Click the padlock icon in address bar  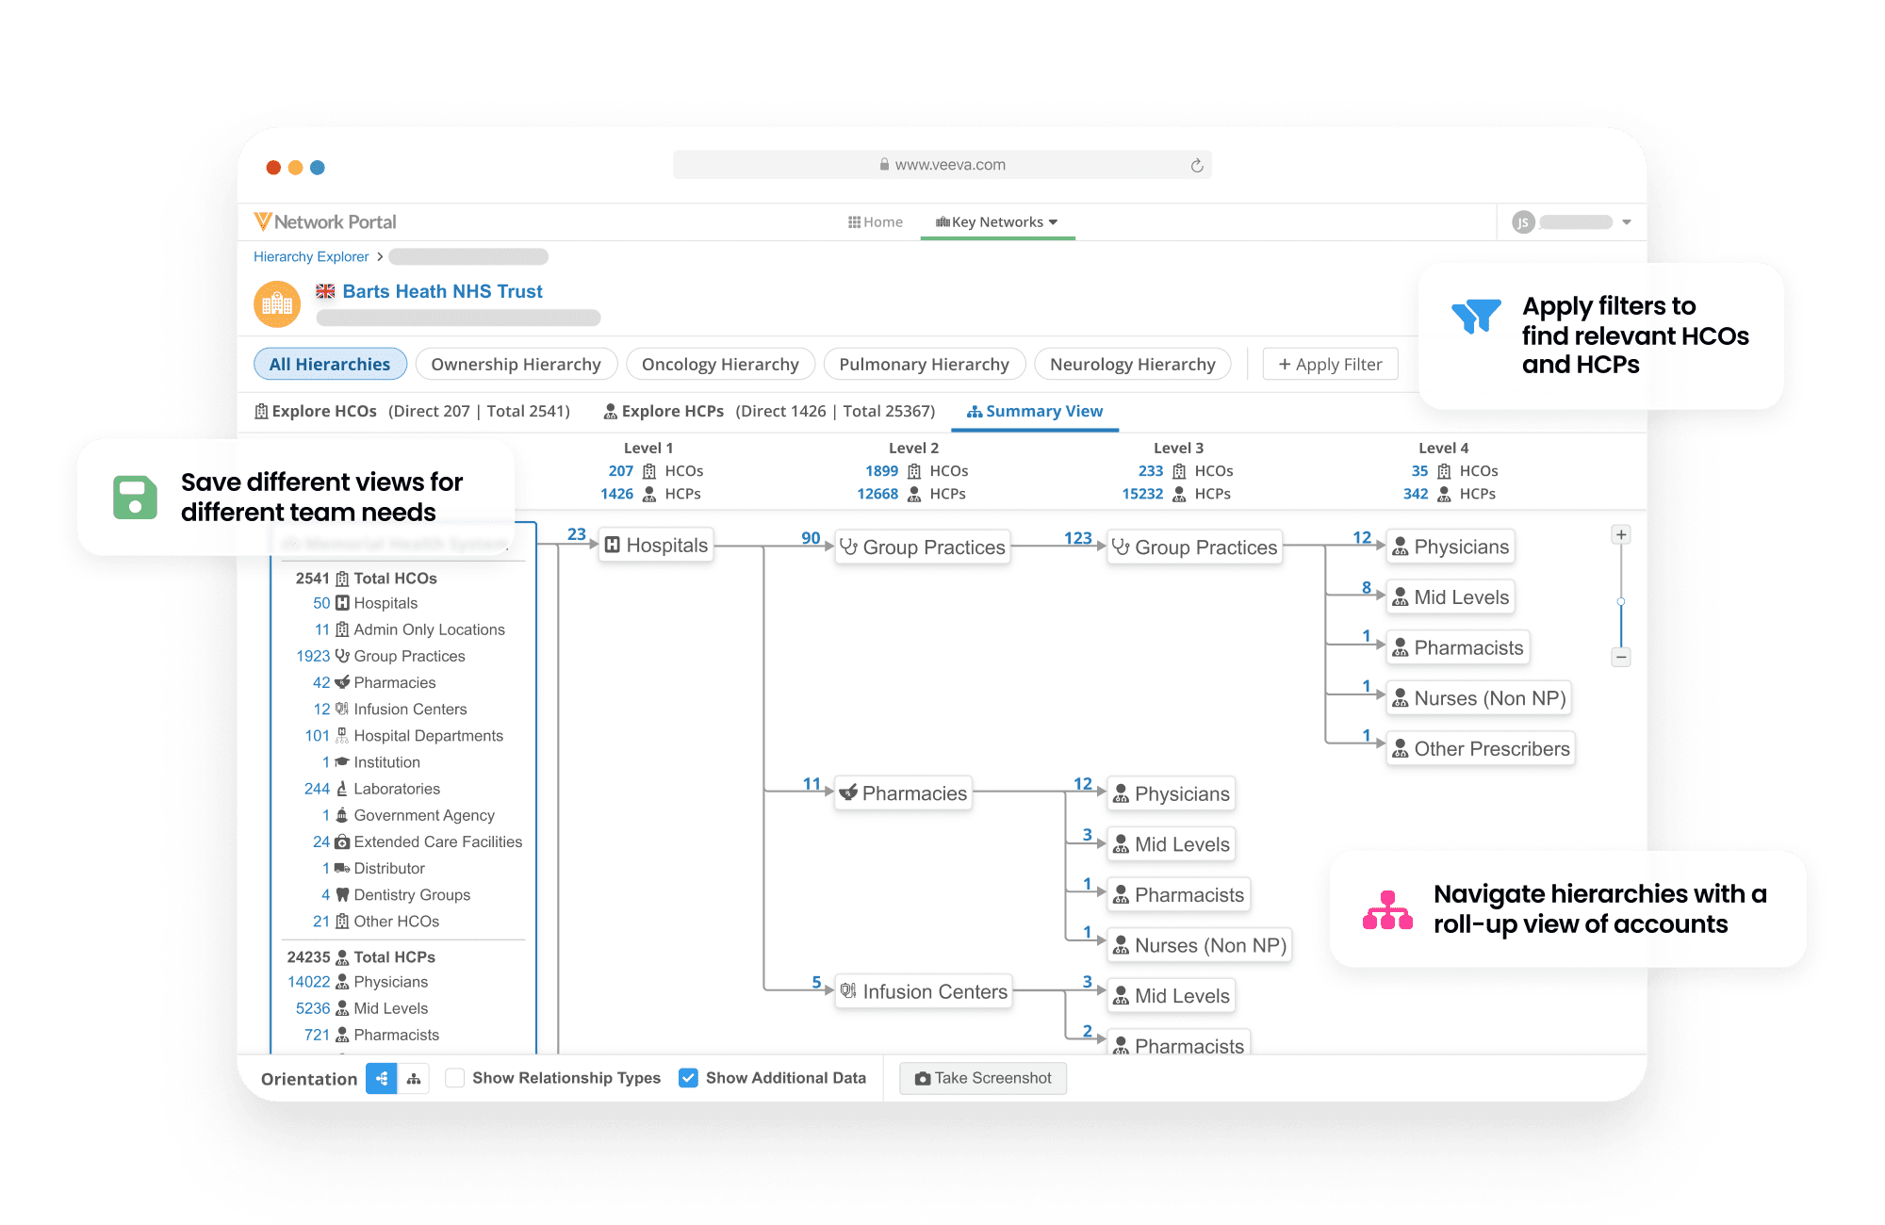(884, 164)
